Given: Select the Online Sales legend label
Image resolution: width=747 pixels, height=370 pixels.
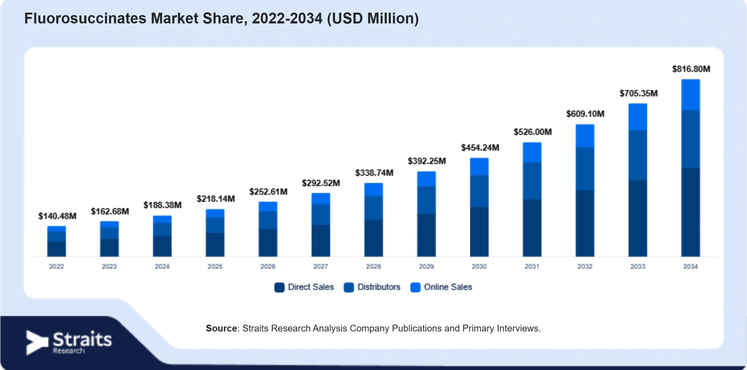Looking at the screenshot, I should [x=448, y=287].
